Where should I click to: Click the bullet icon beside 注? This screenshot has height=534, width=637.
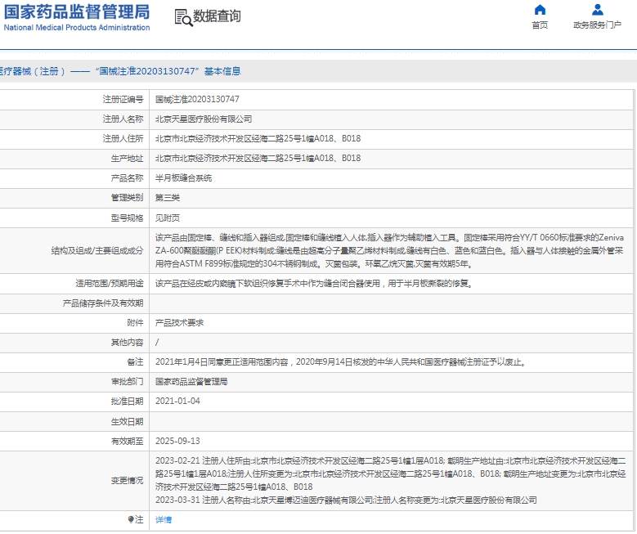coord(130,520)
